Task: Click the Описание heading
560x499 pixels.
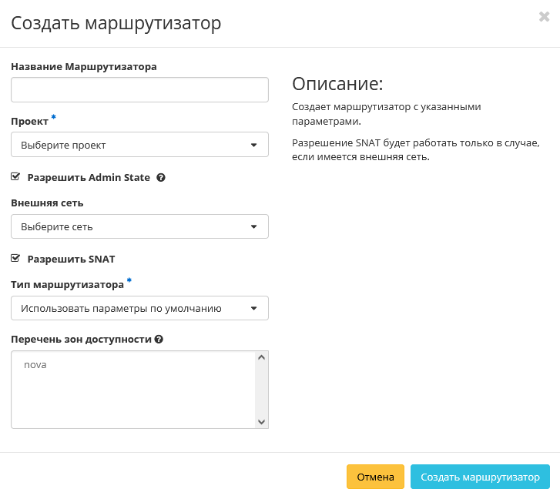Action: click(337, 84)
